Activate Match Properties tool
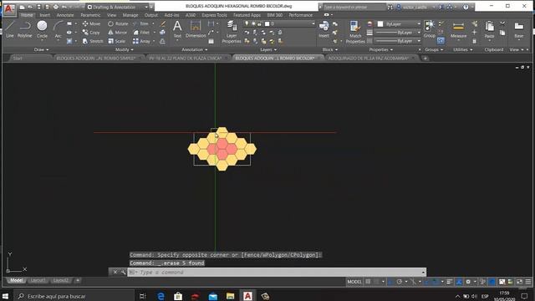 (355, 32)
